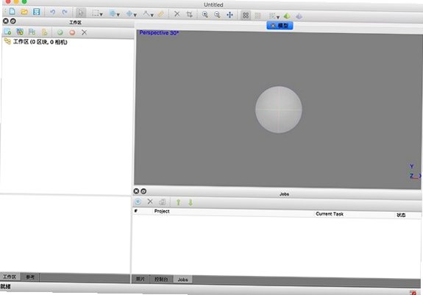423x295 pixels.
Task: Add a chunk in the workspace toolbar
Action: (7, 32)
